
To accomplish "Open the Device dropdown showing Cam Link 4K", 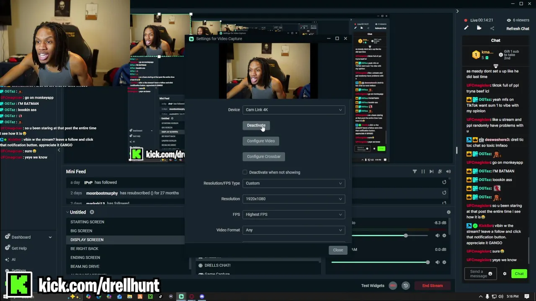I will (294, 110).
